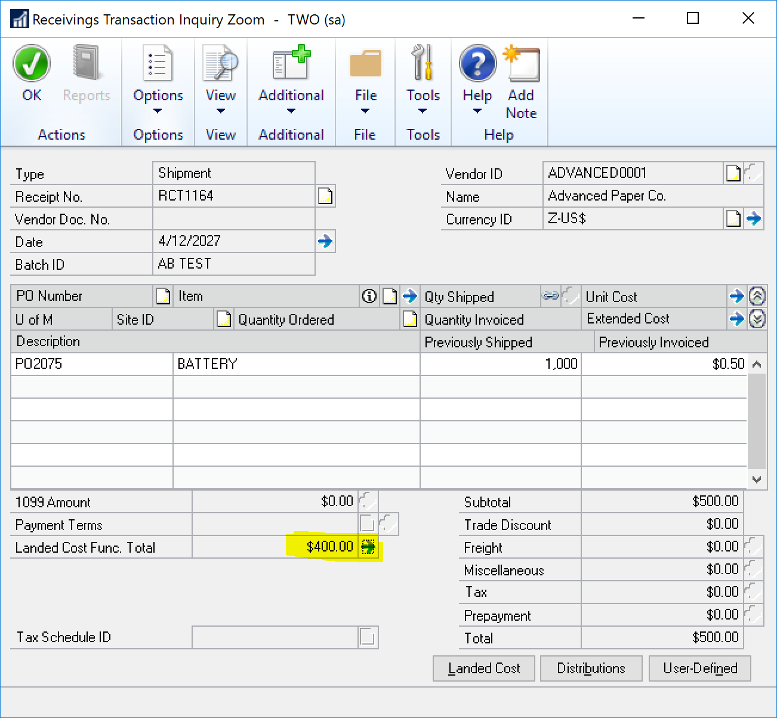Open the View dropdown arrow
Screen dimensions: 777x718
(x=220, y=111)
